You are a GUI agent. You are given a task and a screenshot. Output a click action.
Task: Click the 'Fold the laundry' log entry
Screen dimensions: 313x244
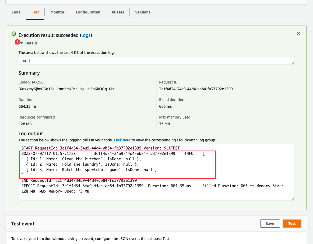click(82, 164)
